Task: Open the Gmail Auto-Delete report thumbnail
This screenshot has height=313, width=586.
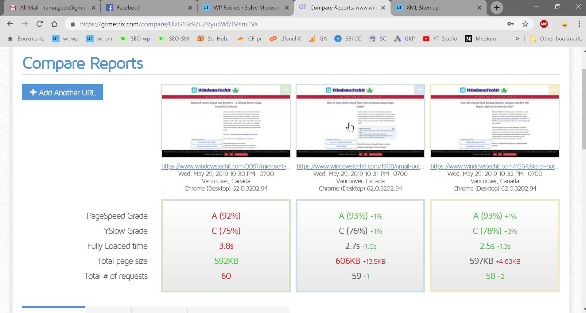Action: 360,121
